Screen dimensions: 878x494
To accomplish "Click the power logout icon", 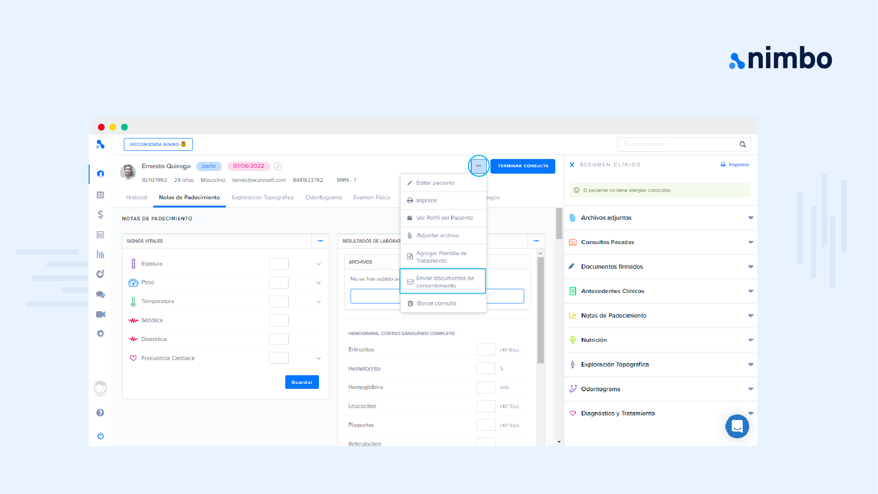I will [101, 436].
